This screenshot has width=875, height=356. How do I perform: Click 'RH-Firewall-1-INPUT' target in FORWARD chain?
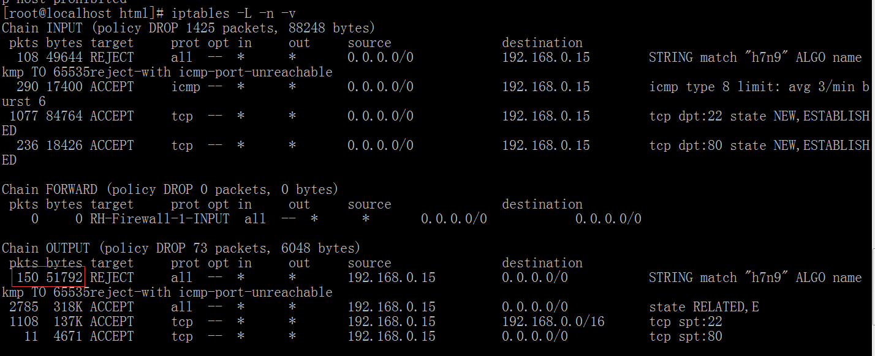point(160,219)
